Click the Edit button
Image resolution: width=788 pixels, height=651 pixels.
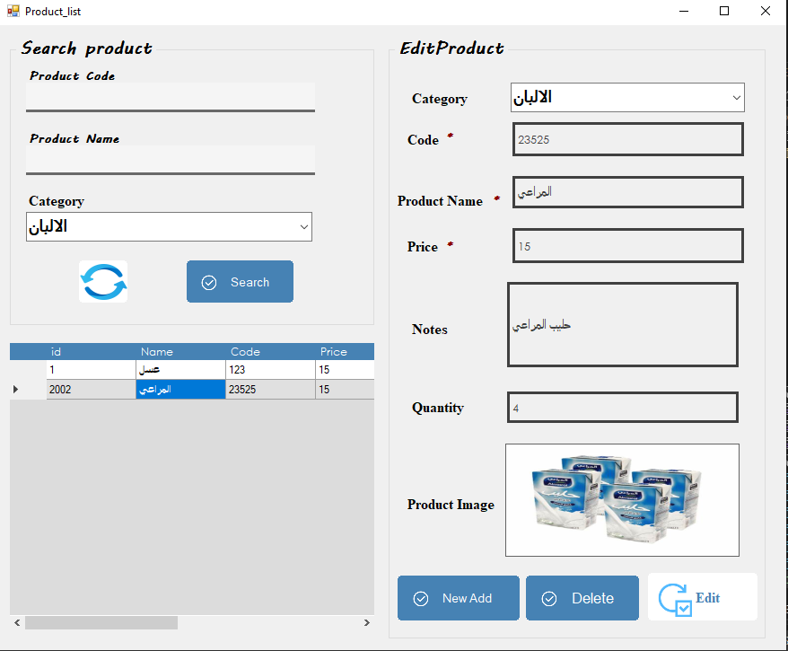click(x=702, y=596)
